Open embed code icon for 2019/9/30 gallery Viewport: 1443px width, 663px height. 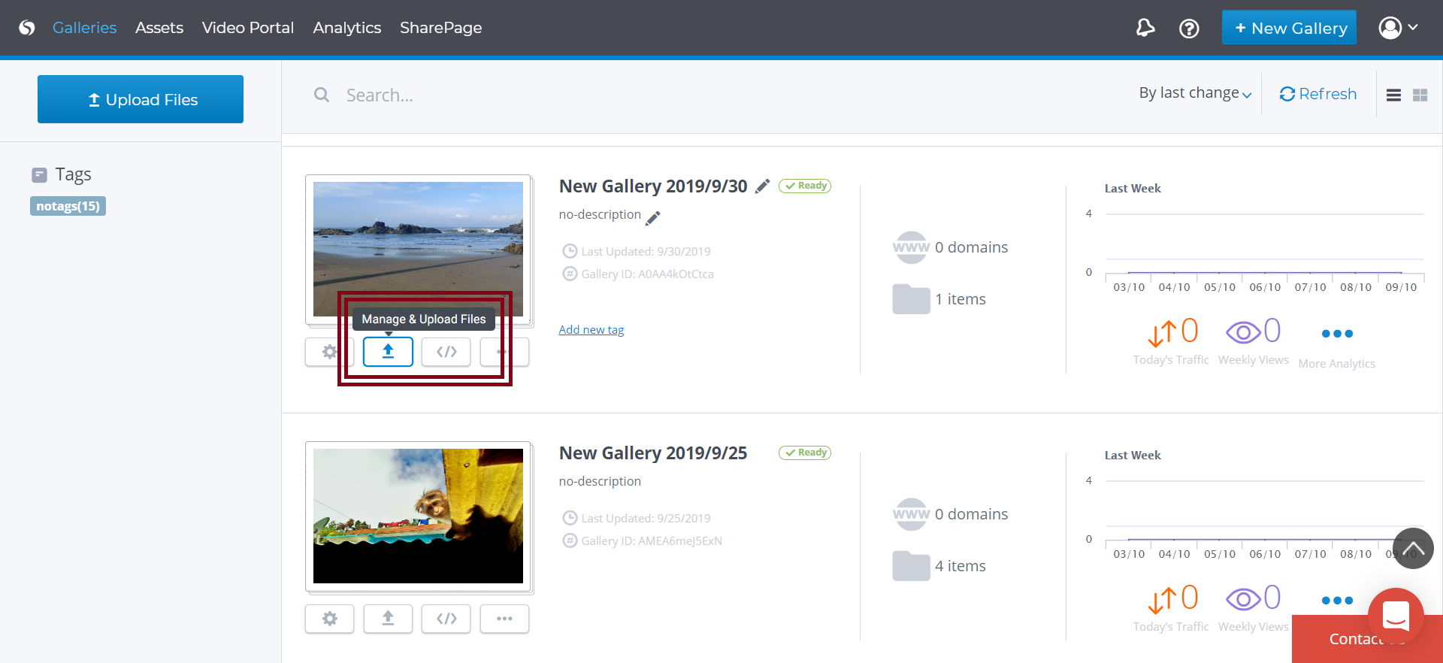point(446,352)
